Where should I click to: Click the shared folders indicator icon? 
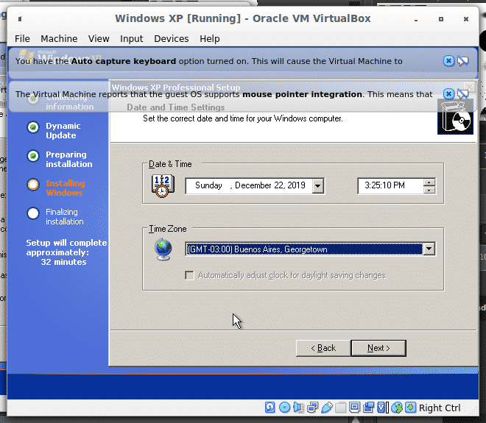340,408
